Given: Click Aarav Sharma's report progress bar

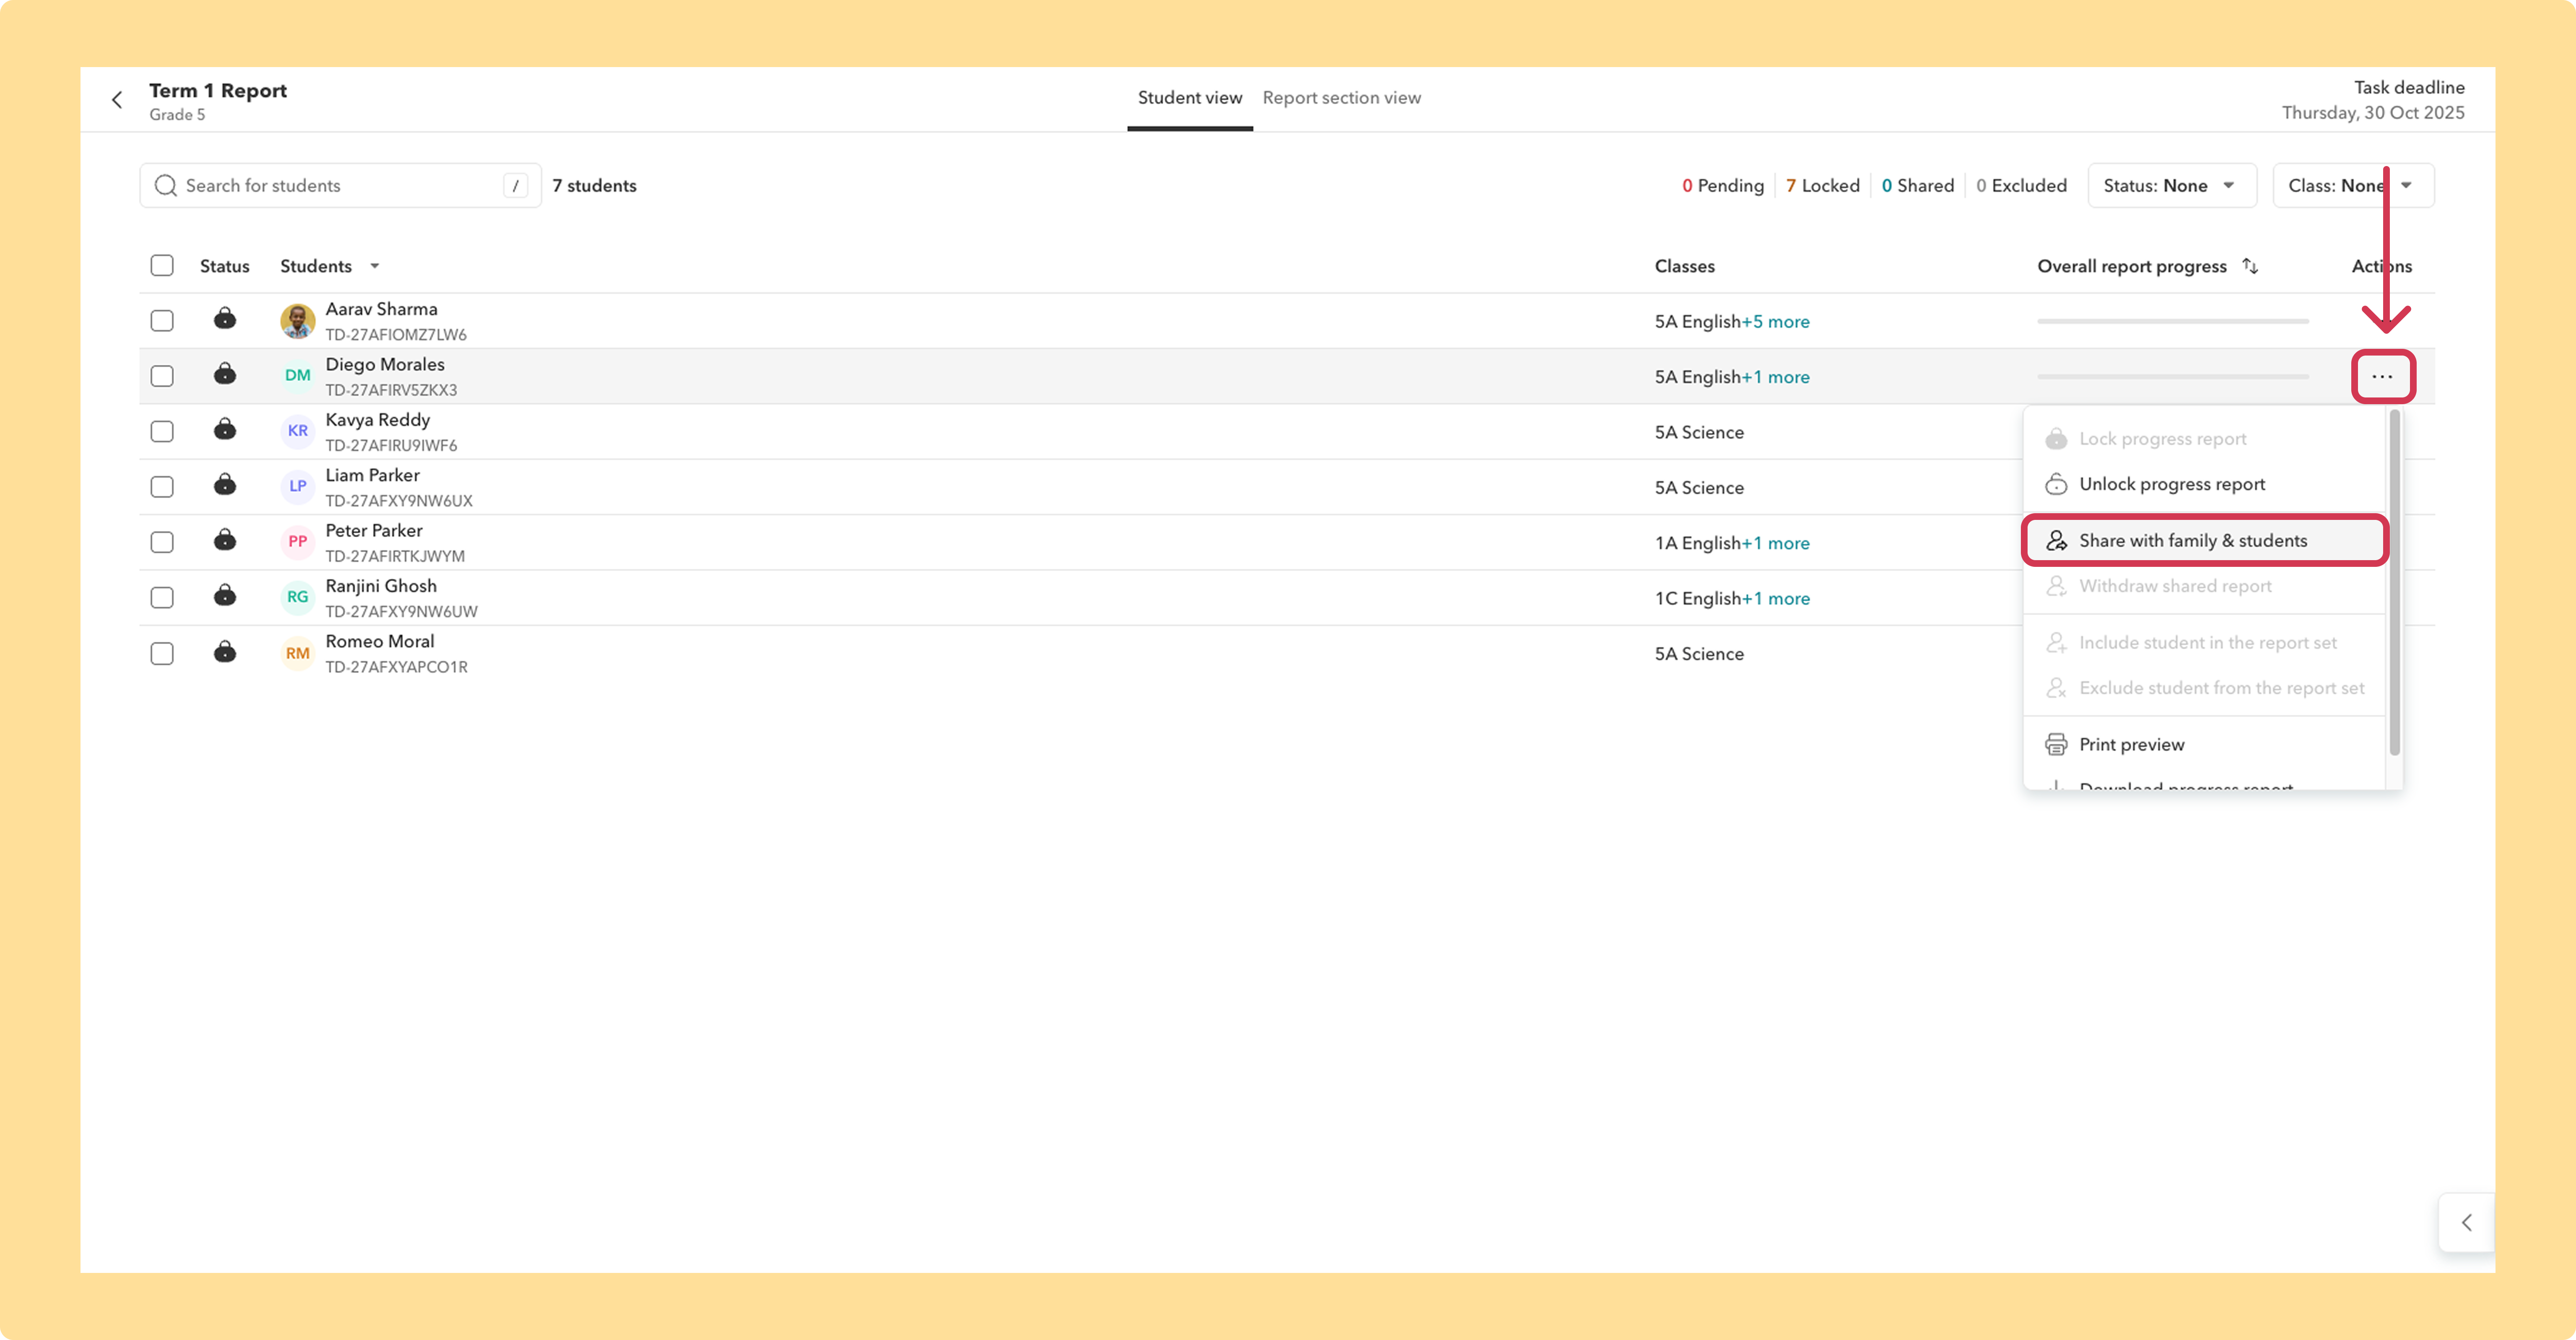Looking at the screenshot, I should click(2173, 321).
